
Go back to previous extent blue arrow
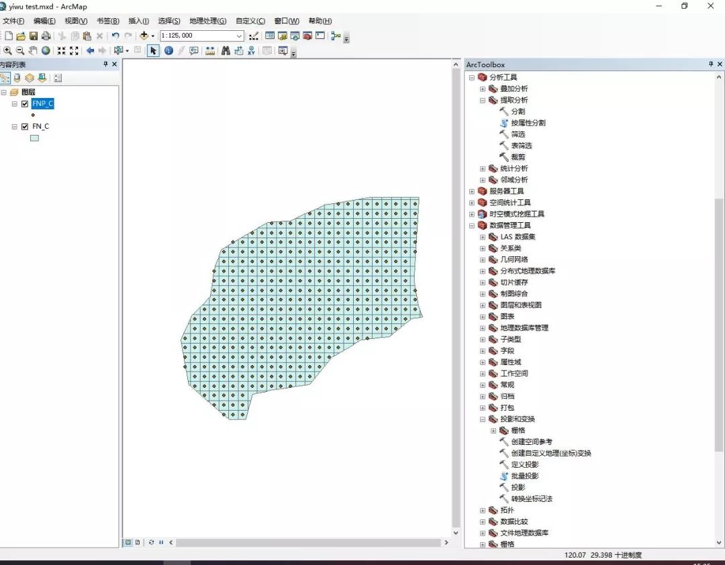pyautogui.click(x=90, y=50)
